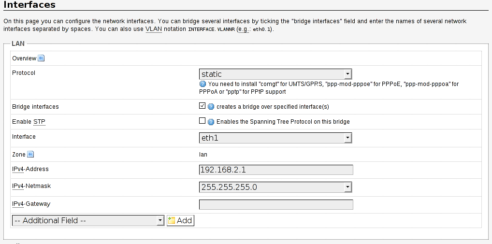The width and height of the screenshot is (492, 244).
Task: Click the lan zone value text
Action: point(203,155)
